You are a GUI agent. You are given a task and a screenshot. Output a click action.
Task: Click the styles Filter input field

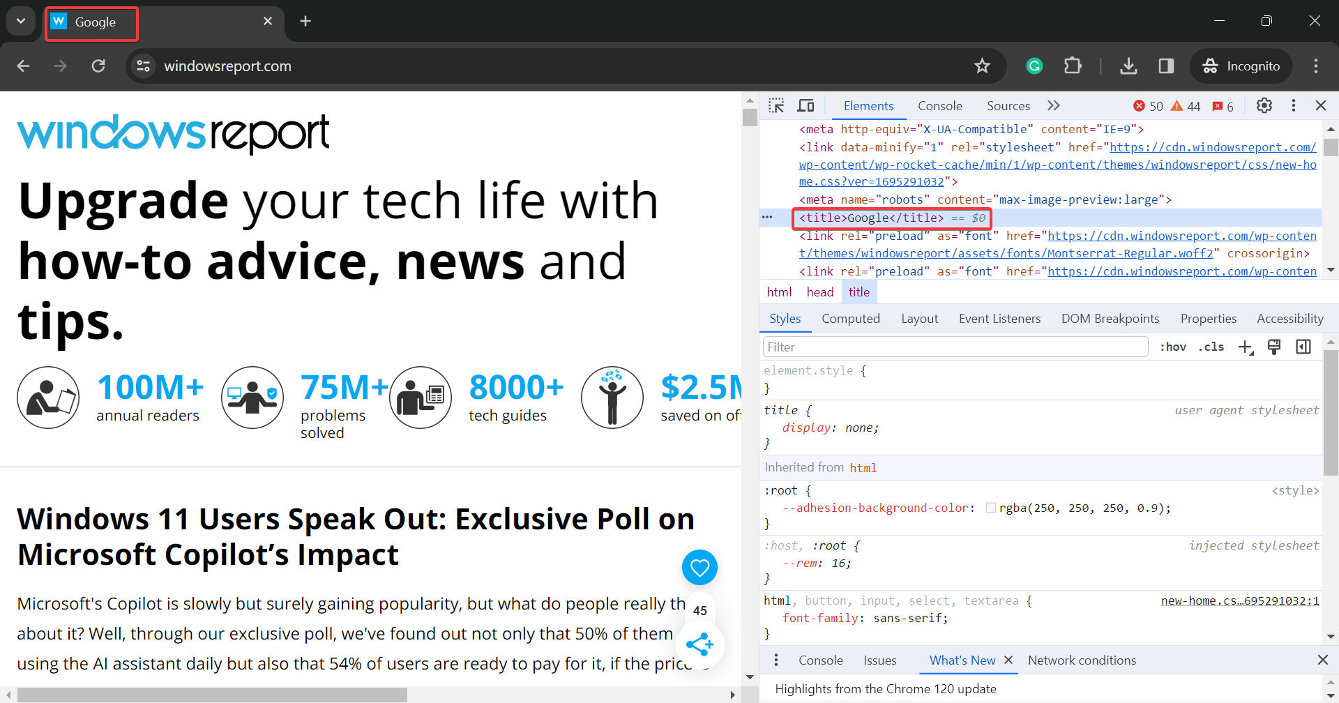(x=955, y=347)
